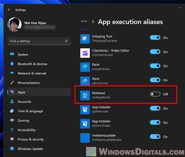
Task: Open Accessibility settings
Action: pos(39,130)
